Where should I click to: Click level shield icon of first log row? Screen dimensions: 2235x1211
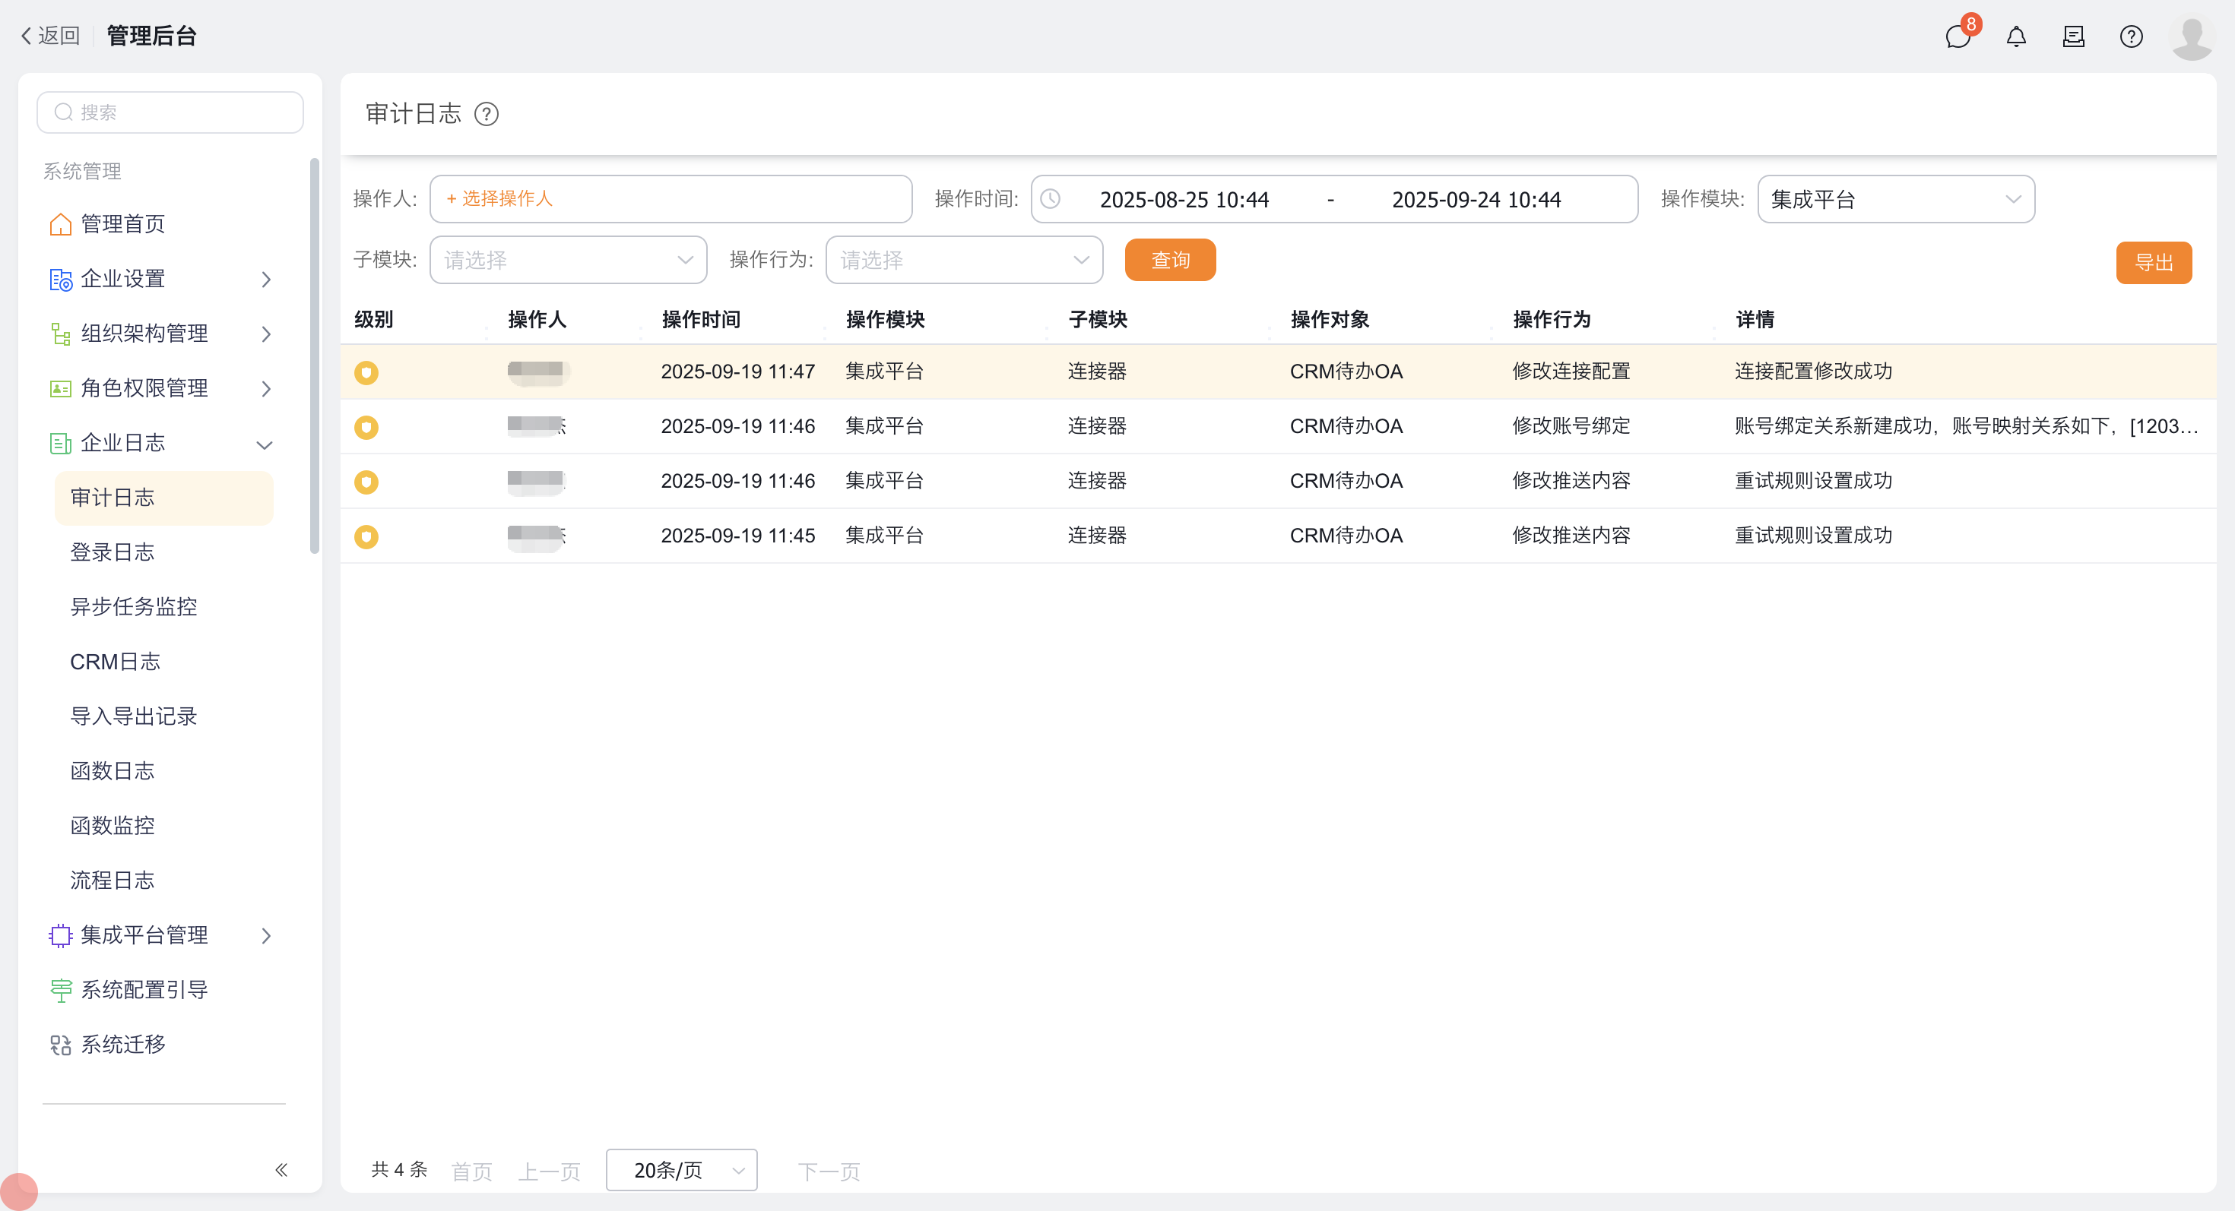(x=366, y=373)
